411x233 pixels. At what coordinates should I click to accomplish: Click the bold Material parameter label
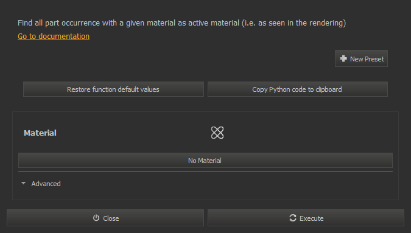pos(40,133)
